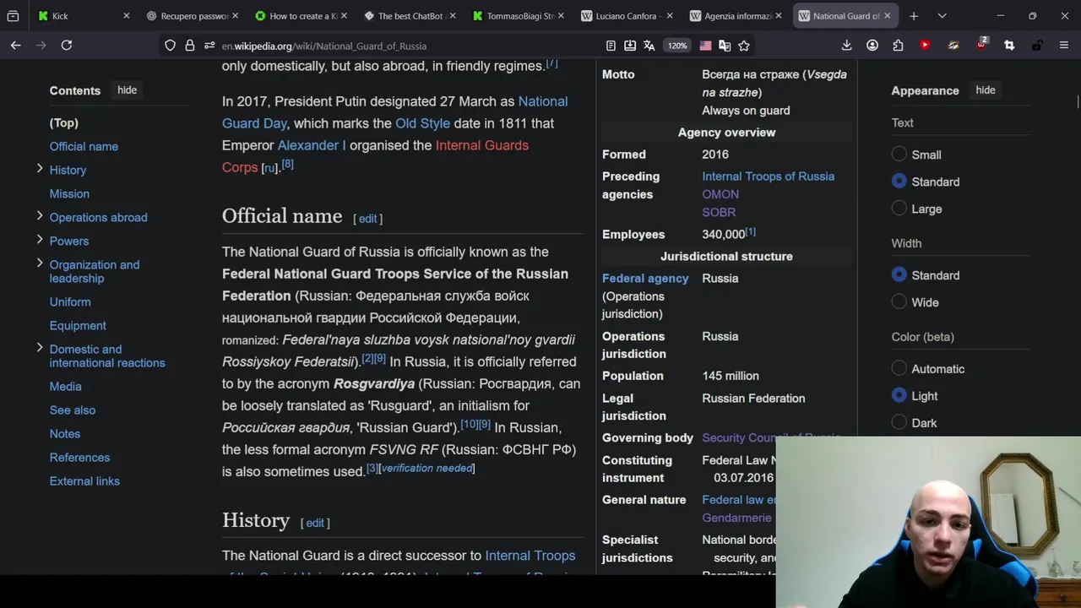Click the 120% zoom level indicator
This screenshot has height=608, width=1081.
pos(677,46)
